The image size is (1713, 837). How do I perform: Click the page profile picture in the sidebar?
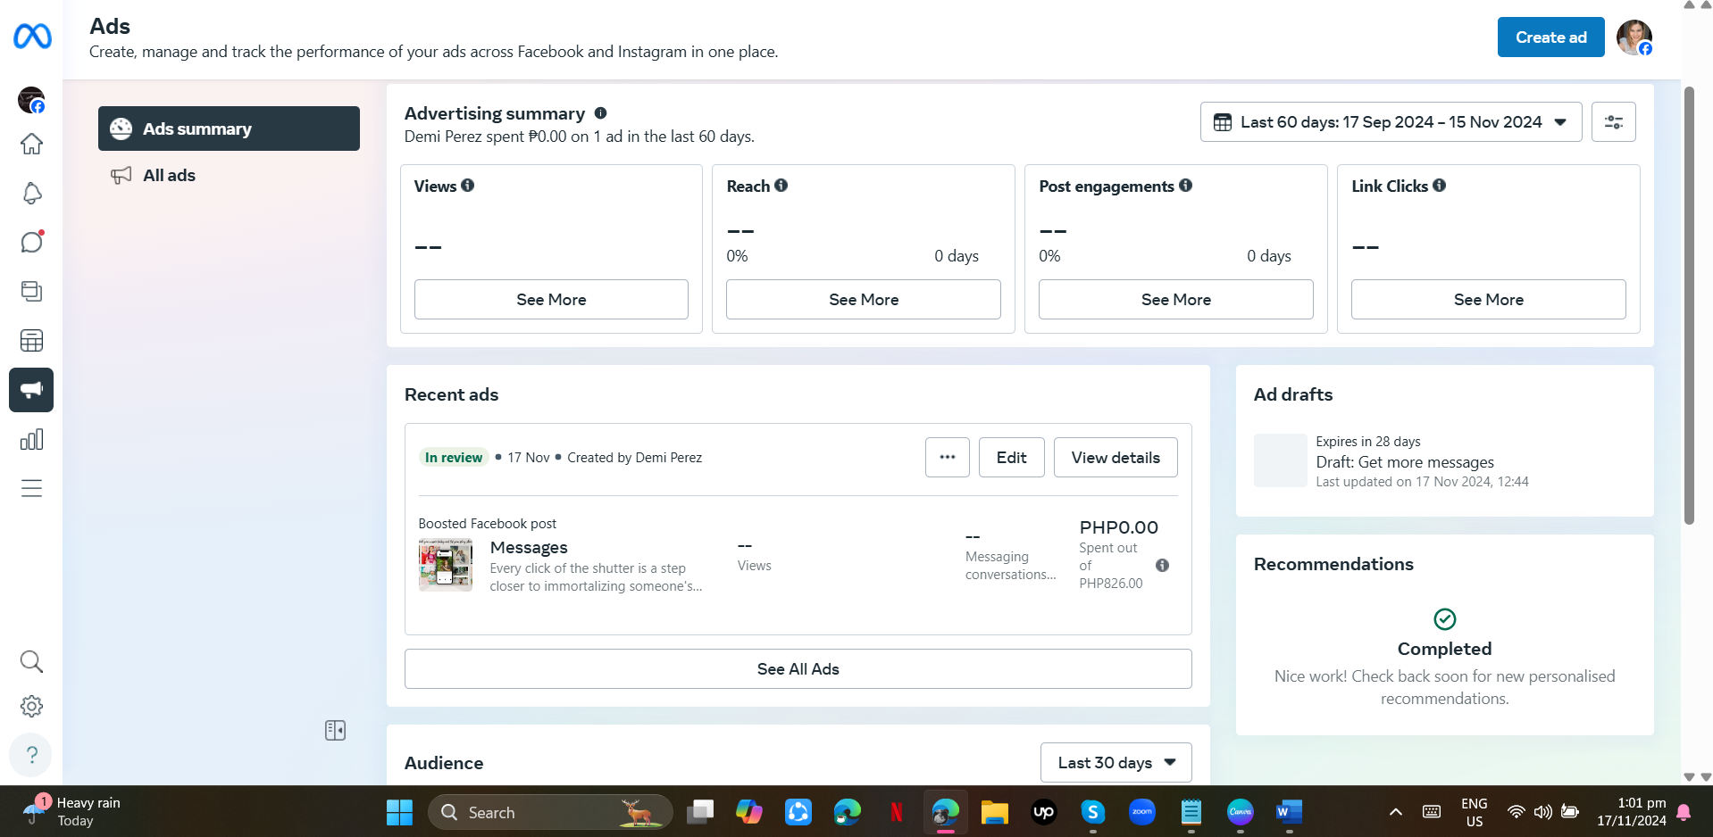point(31,100)
